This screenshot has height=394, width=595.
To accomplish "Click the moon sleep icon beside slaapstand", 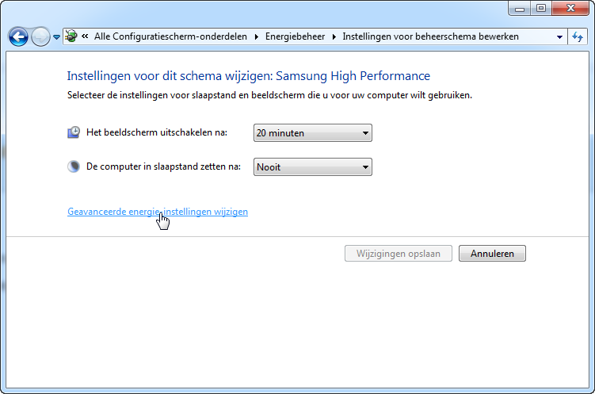I will [x=74, y=166].
